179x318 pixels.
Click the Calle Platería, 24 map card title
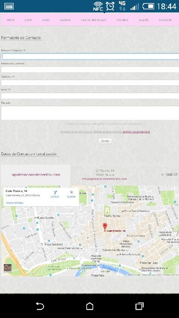[17, 191]
